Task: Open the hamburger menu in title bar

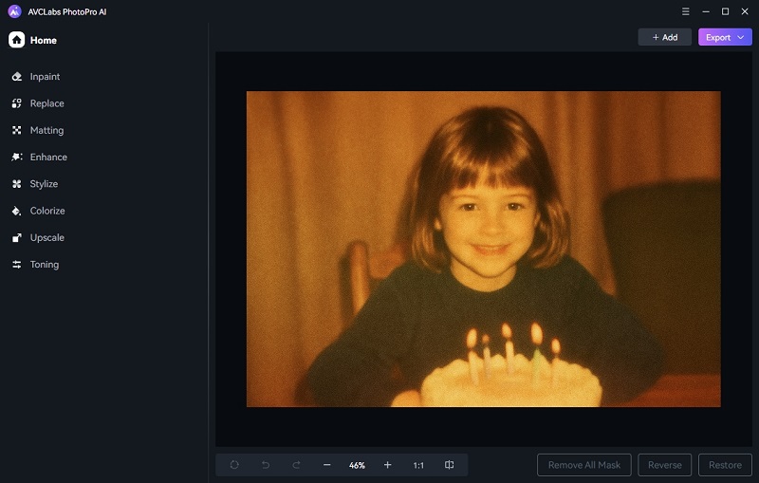Action: tap(685, 11)
